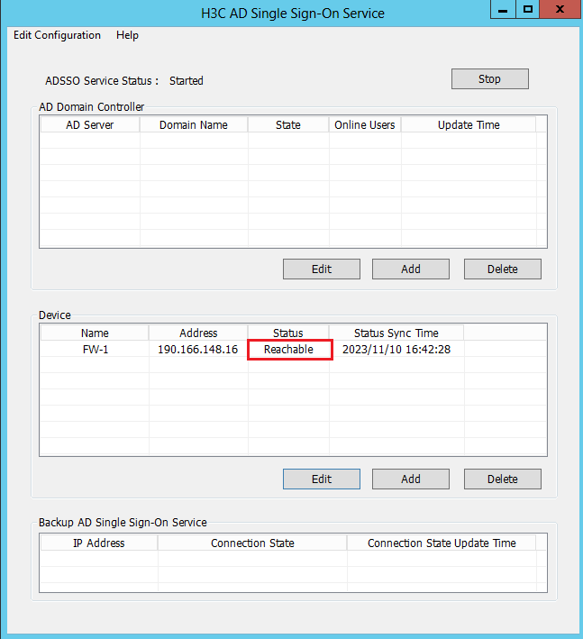Screen dimensions: 583x639
Task: Click the State column header
Action: tap(288, 125)
